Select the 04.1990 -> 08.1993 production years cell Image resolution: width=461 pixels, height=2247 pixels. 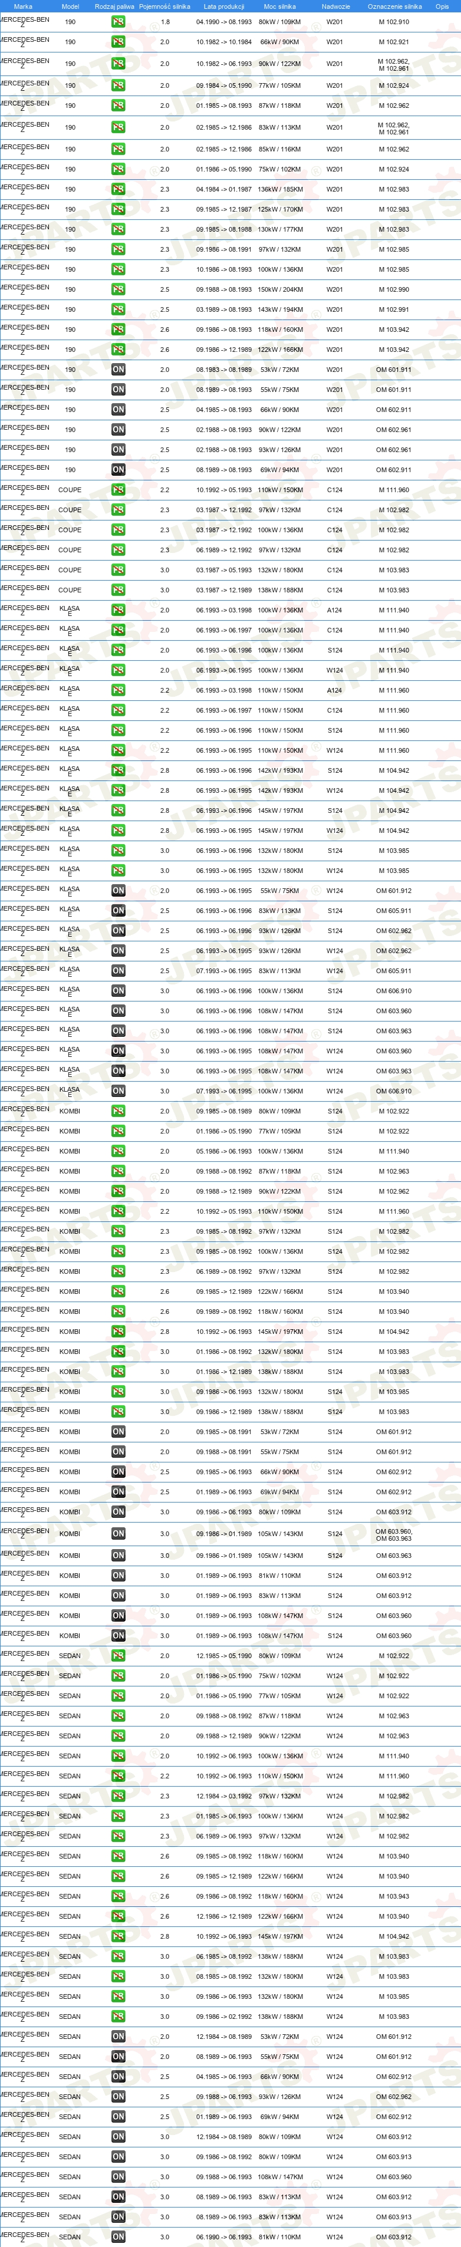(223, 22)
